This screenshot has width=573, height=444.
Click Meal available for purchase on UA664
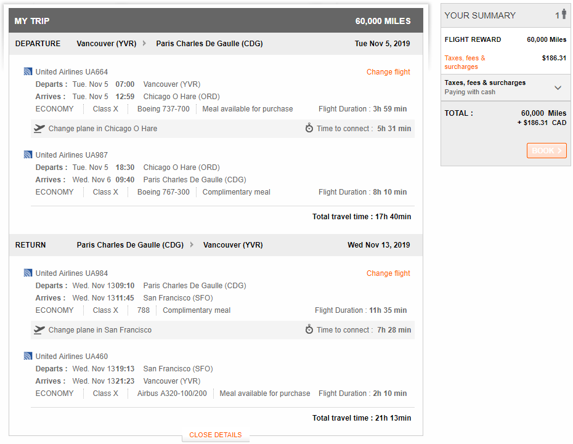click(248, 109)
